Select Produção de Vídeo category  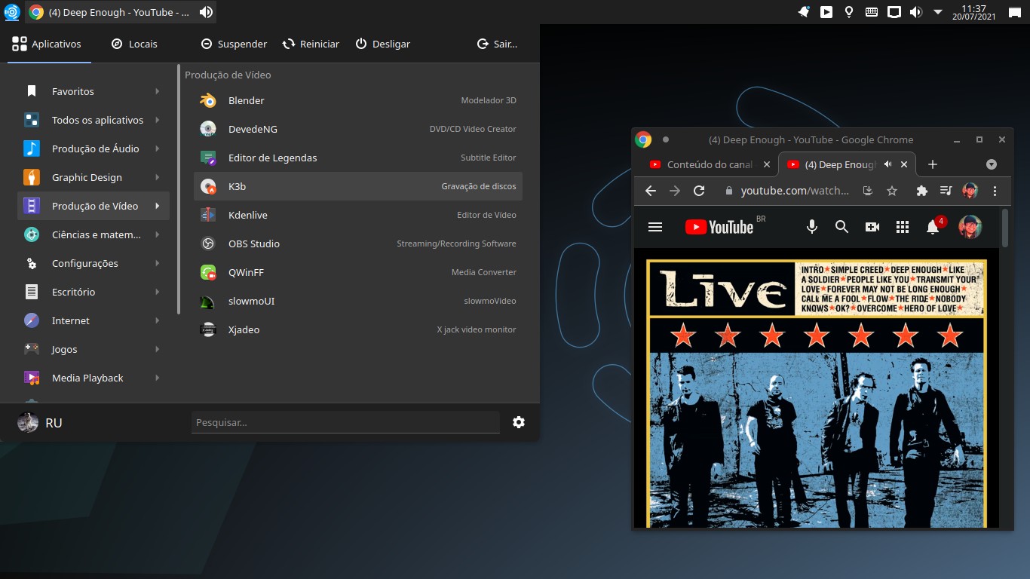(x=93, y=206)
